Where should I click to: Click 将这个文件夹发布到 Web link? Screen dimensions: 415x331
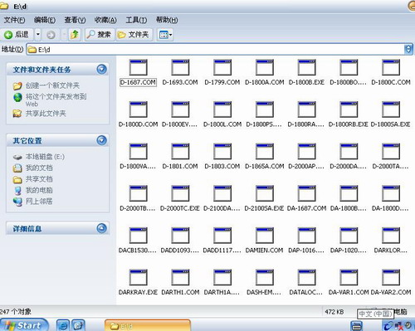[x=56, y=100]
